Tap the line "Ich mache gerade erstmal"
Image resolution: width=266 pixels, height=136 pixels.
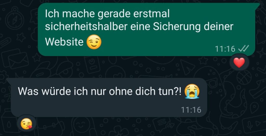pos(107,14)
